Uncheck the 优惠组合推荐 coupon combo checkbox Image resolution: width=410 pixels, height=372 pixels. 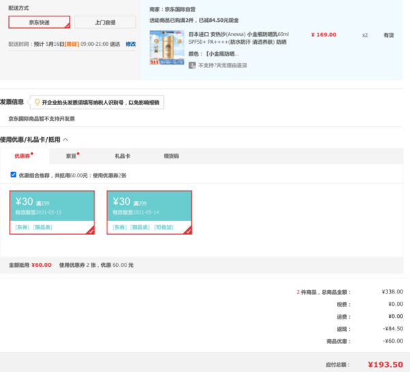13,175
